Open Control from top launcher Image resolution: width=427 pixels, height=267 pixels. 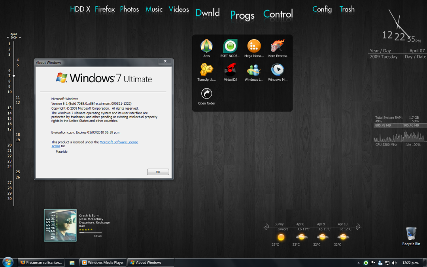(x=278, y=14)
